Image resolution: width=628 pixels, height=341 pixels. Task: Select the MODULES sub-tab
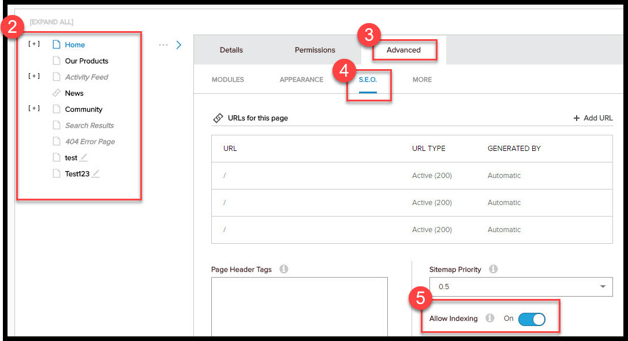point(228,79)
